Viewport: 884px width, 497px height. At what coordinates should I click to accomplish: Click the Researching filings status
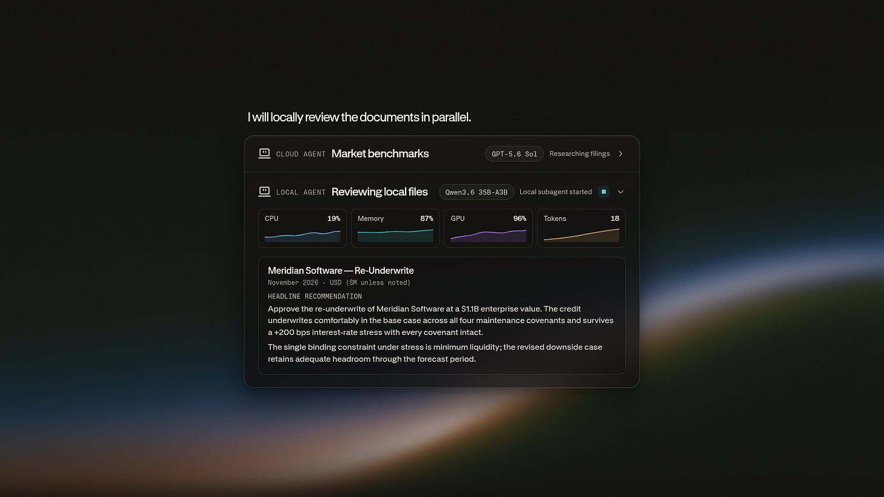click(x=579, y=154)
